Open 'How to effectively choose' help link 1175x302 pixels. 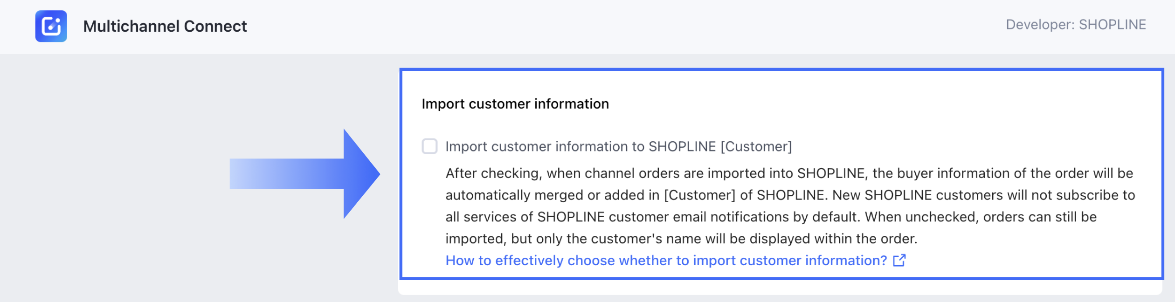[666, 261]
